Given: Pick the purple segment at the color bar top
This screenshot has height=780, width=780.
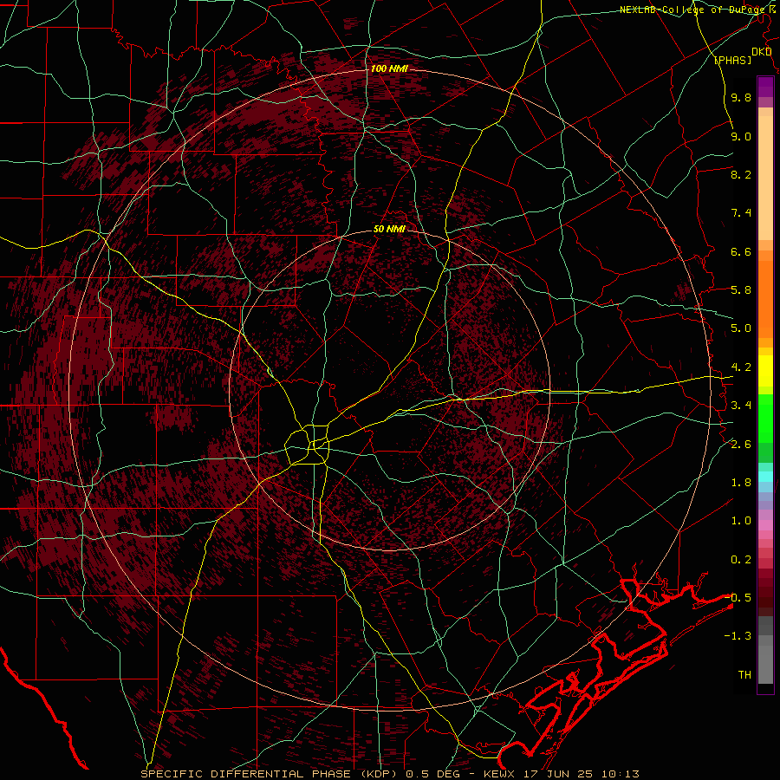Looking at the screenshot, I should coord(765,87).
